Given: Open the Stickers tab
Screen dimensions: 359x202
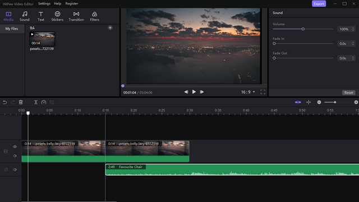Looking at the screenshot, I should click(57, 16).
